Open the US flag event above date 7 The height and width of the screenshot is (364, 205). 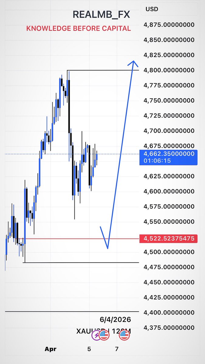coord(124,335)
